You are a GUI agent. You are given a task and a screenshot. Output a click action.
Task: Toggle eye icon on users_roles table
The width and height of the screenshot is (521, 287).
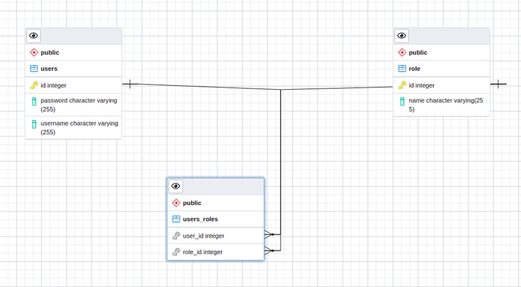click(x=176, y=186)
